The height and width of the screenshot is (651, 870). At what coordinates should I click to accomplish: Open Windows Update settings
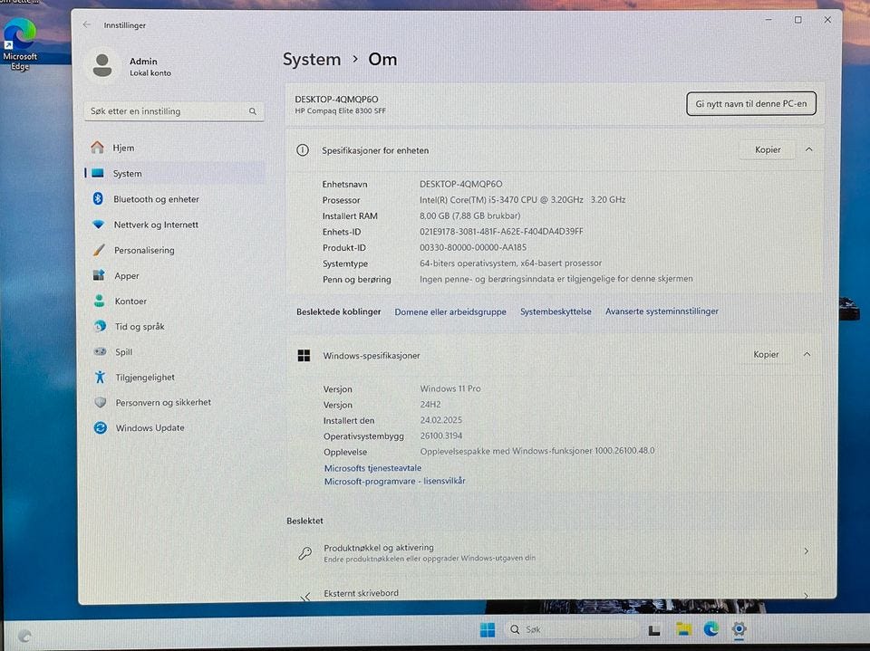[x=175, y=427]
